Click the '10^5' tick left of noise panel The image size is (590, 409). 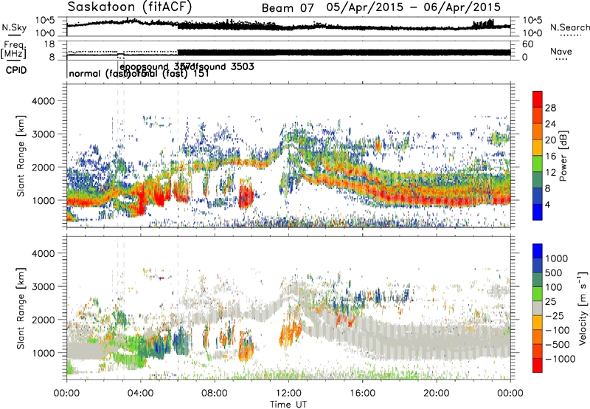tap(44, 21)
